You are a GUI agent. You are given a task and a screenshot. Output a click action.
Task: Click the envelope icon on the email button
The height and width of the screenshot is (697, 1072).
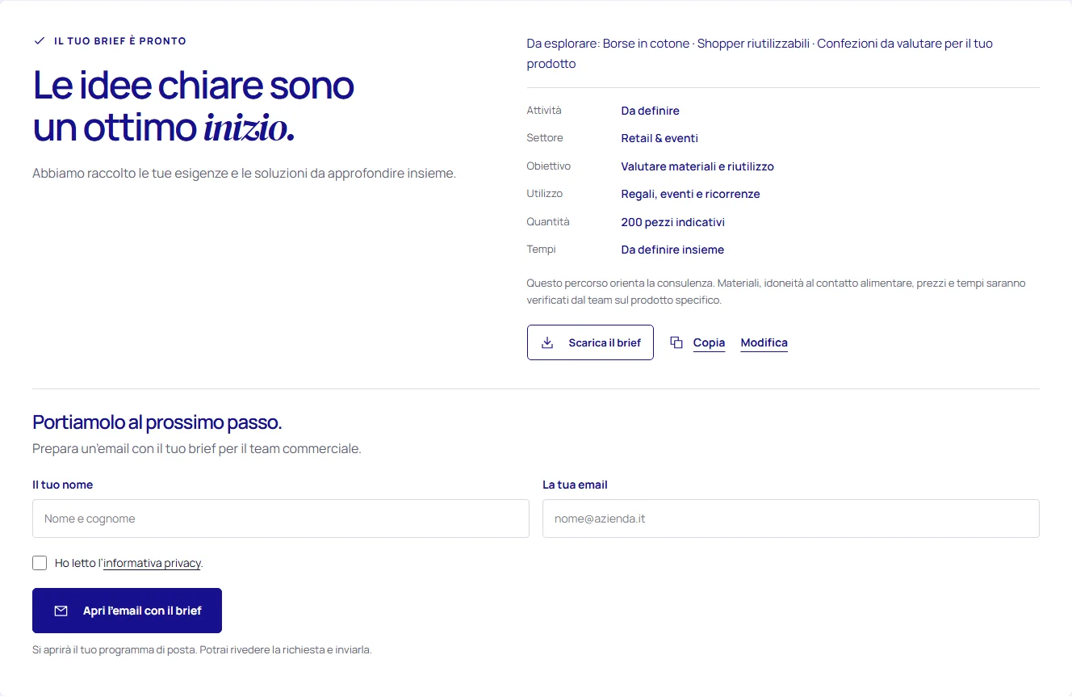[x=61, y=611]
